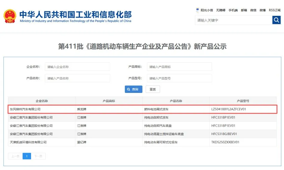Open the 手机端 mobile link
The height and width of the screenshot is (170, 284).
click(233, 10)
